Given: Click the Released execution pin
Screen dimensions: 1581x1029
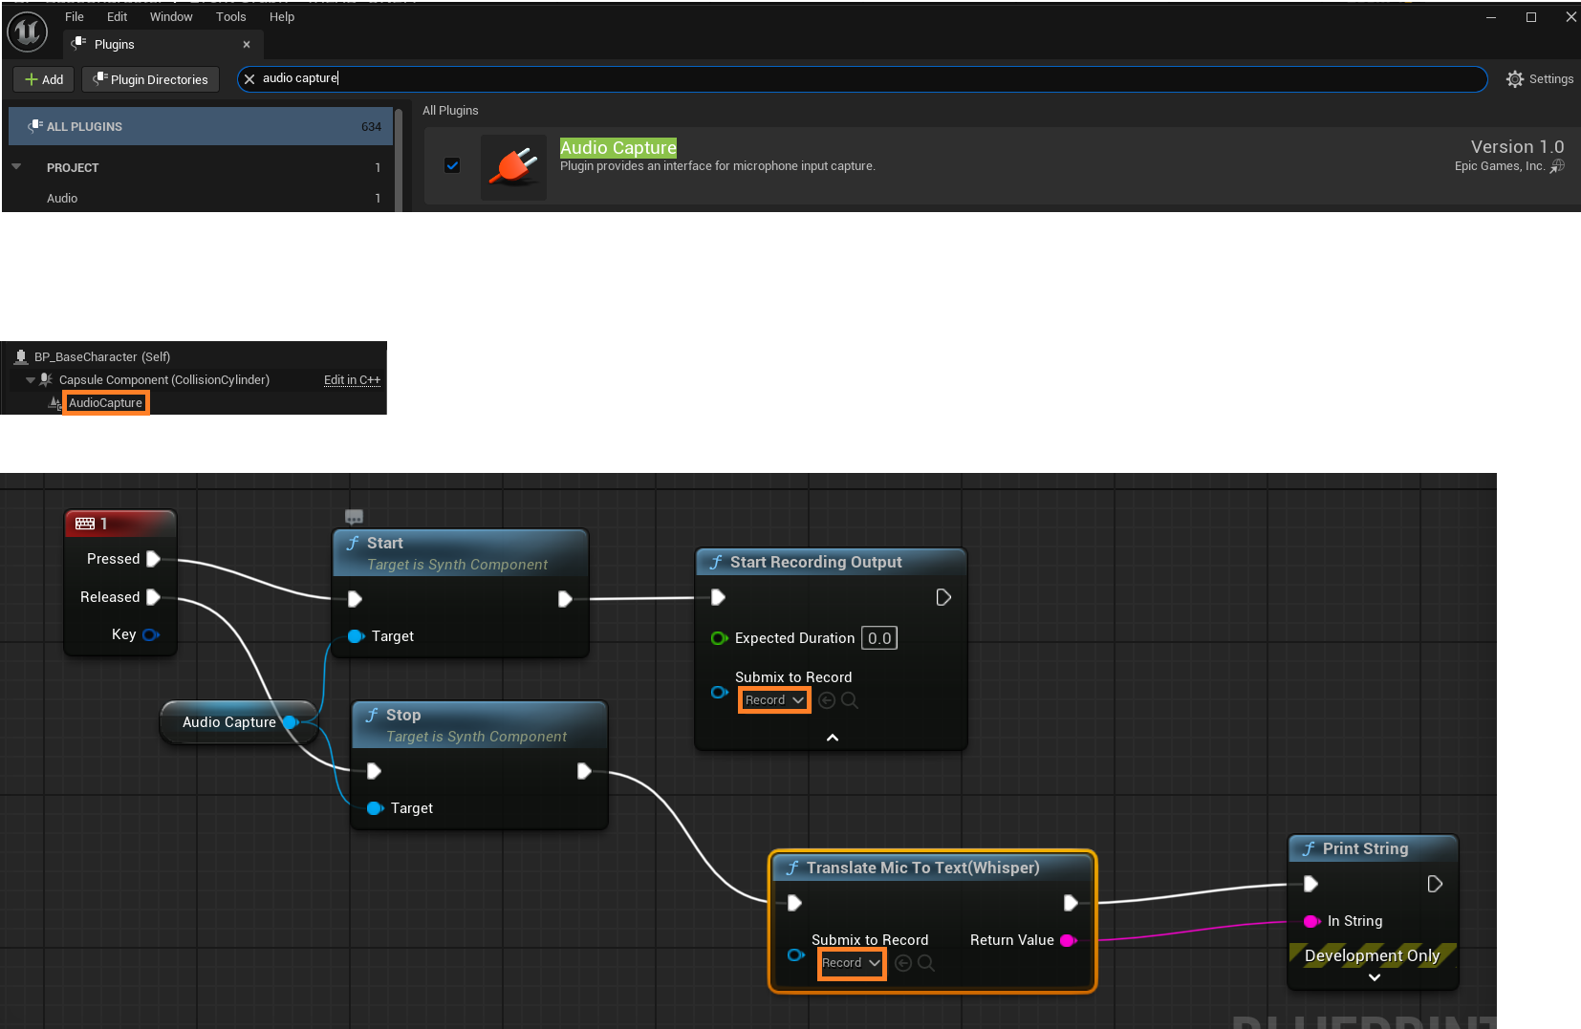Looking at the screenshot, I should pyautogui.click(x=153, y=597).
